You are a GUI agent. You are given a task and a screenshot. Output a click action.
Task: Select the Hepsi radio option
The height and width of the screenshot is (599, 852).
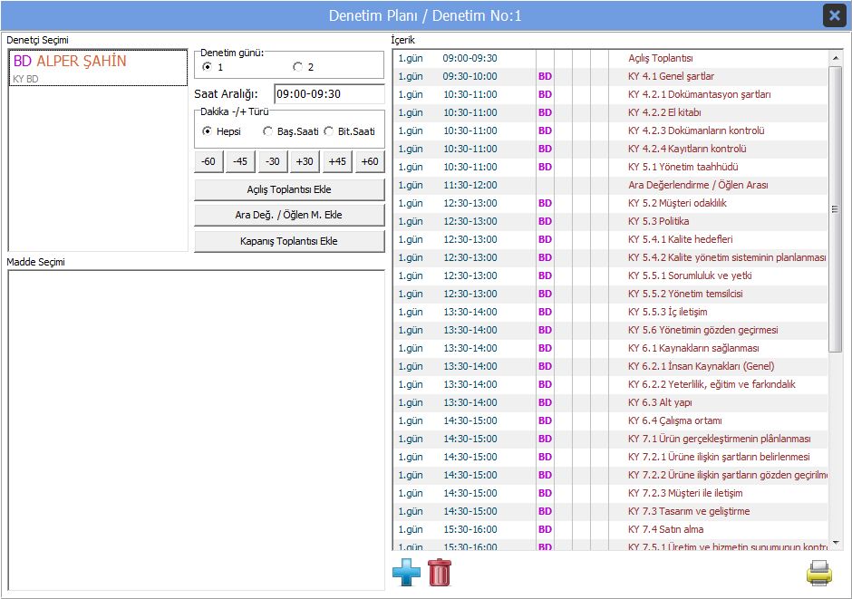point(207,131)
